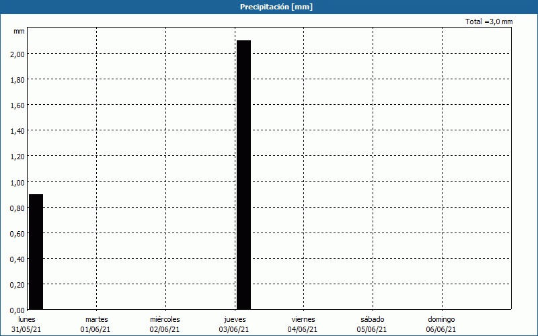Screen dimensions: 538x336
Task: Click the lunes day label
Action: (x=27, y=319)
